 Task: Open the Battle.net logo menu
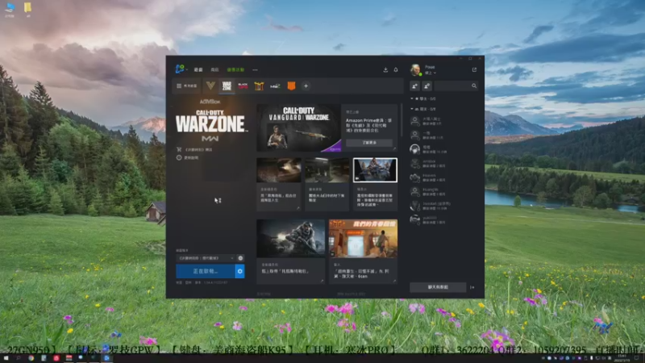pyautogui.click(x=180, y=69)
